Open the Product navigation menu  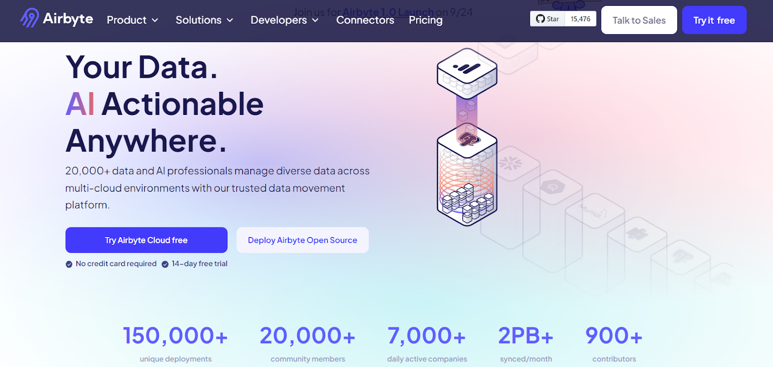click(x=132, y=20)
